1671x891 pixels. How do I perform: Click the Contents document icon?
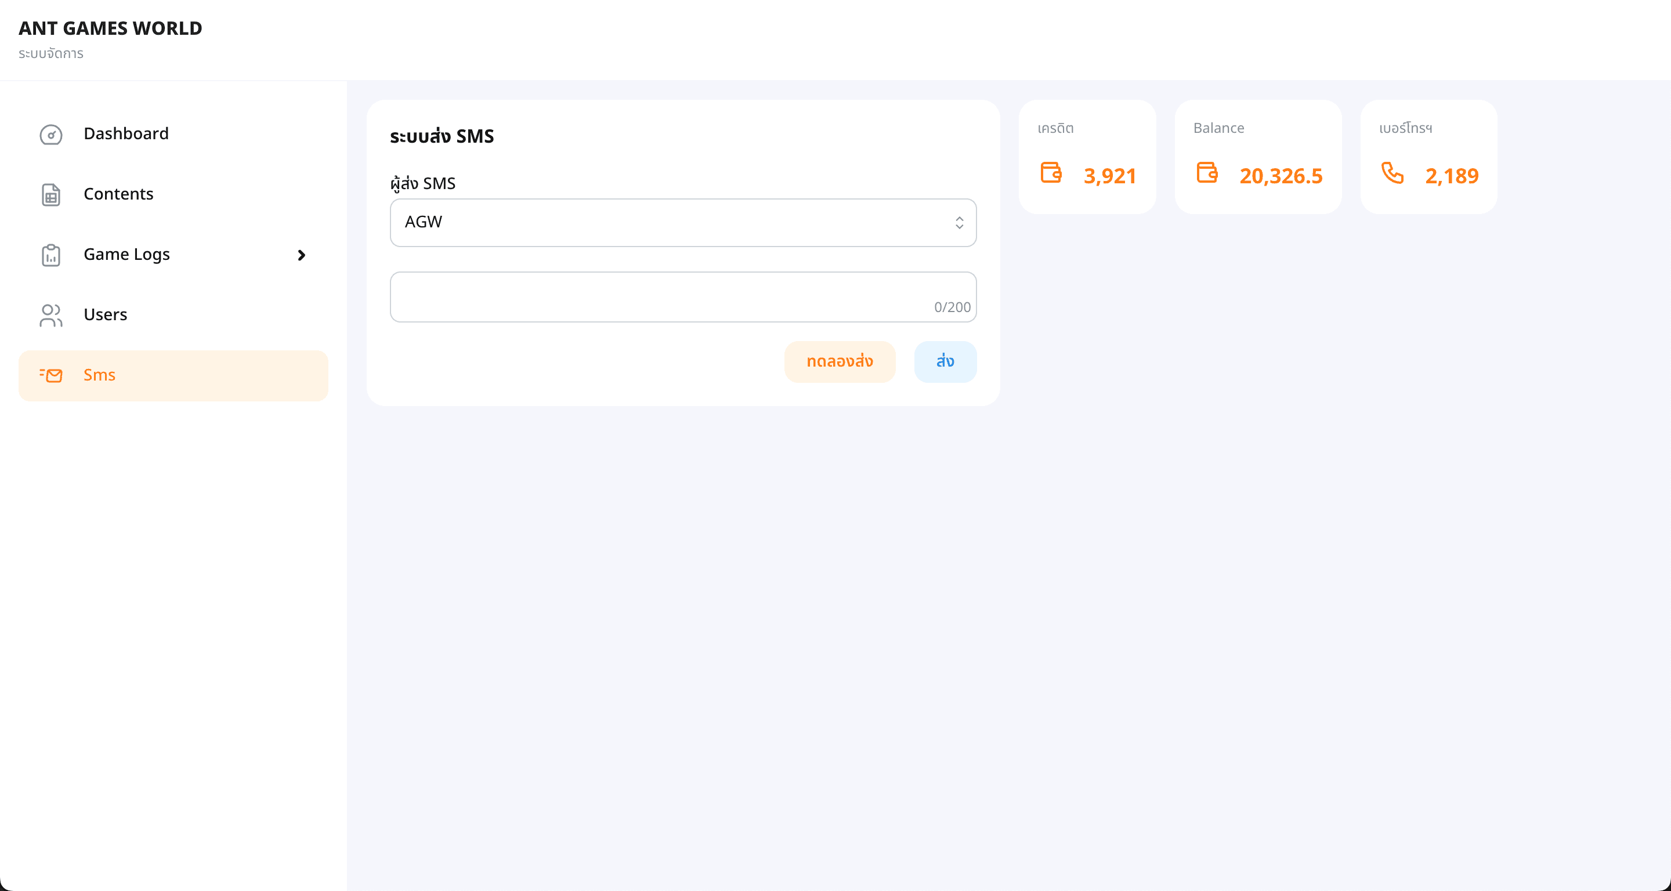pos(50,194)
